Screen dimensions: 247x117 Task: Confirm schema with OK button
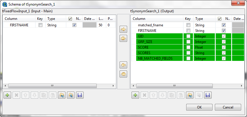[199, 107]
